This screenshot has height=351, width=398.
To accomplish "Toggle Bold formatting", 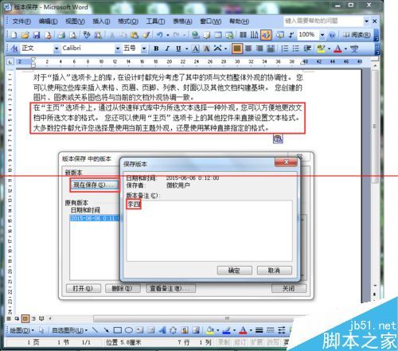I will (156, 49).
